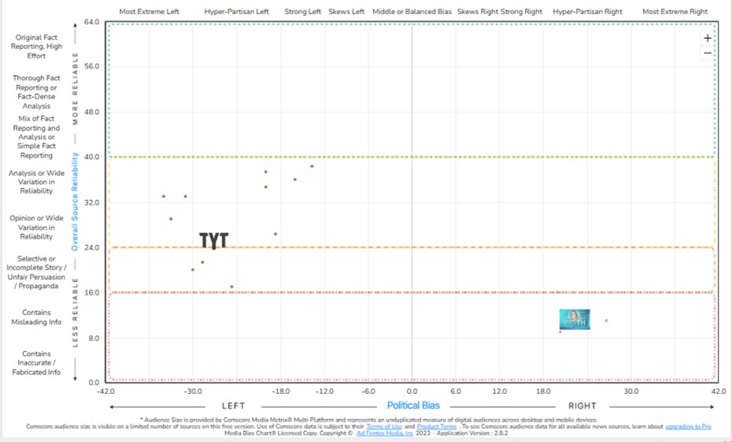Follow the upgrading to Pro link
The image size is (732, 442).
point(688,426)
